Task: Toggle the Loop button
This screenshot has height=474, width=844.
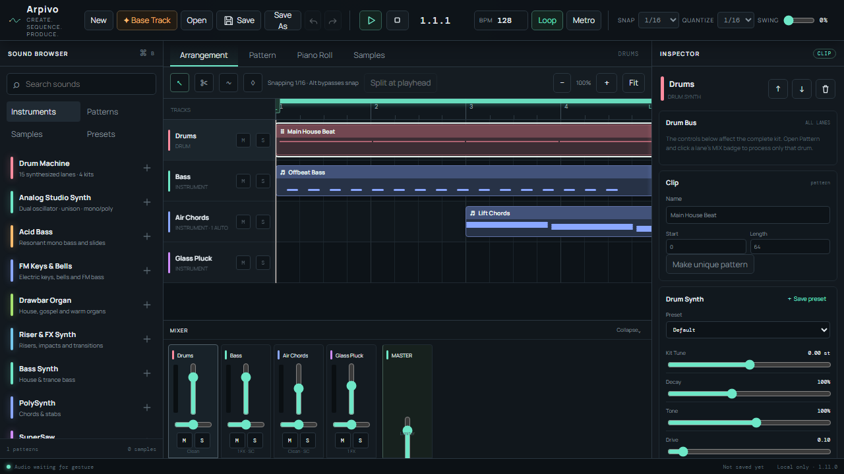Action: tap(547, 20)
